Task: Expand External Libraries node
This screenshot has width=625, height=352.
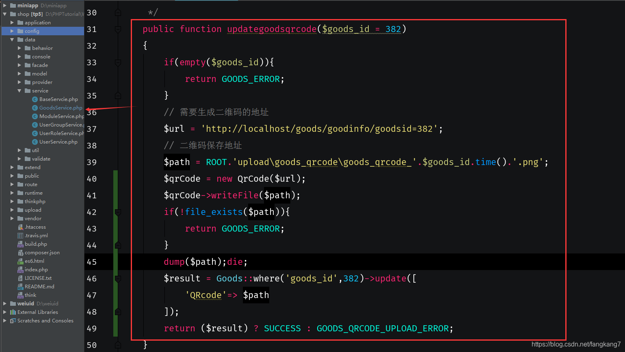Action: click(5, 312)
